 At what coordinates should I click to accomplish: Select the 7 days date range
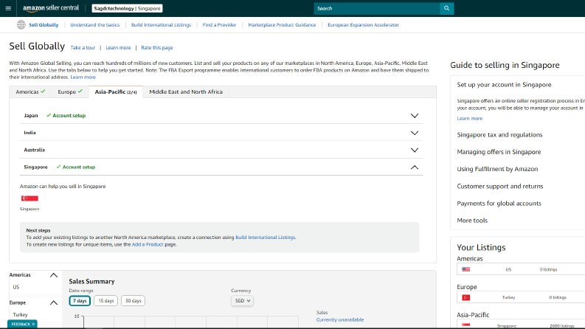coord(80,301)
